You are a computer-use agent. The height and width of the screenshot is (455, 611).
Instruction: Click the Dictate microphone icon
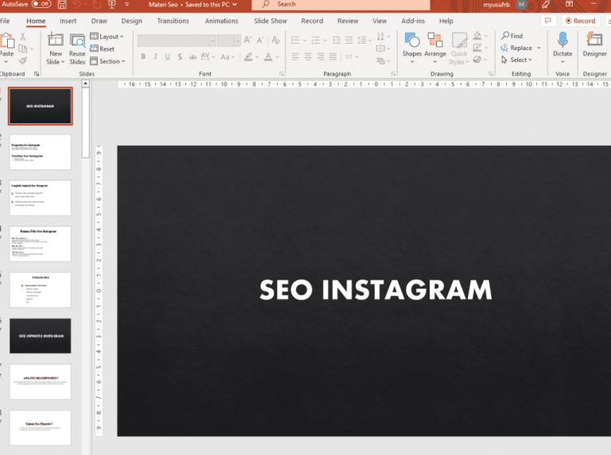tap(562, 40)
